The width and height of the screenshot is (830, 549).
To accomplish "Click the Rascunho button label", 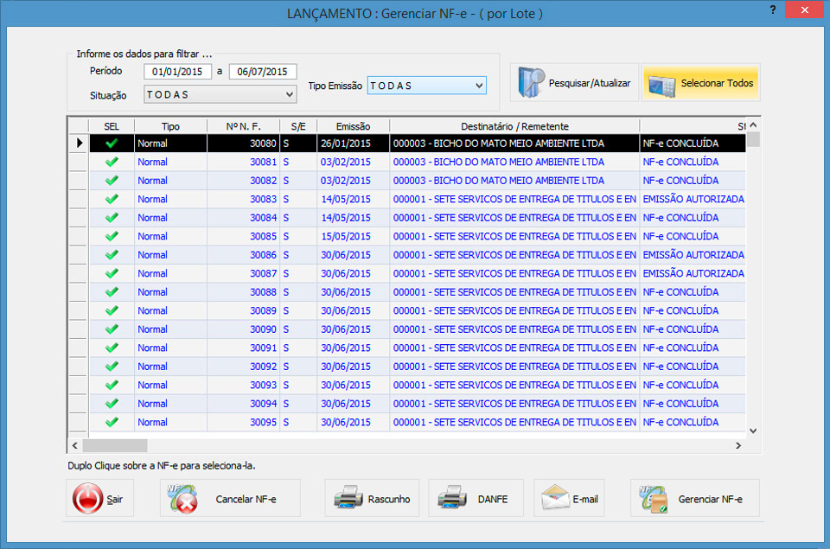I will pos(389,499).
